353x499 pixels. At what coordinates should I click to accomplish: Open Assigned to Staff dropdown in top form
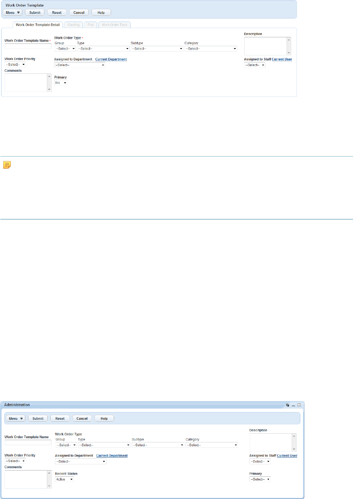[255, 65]
